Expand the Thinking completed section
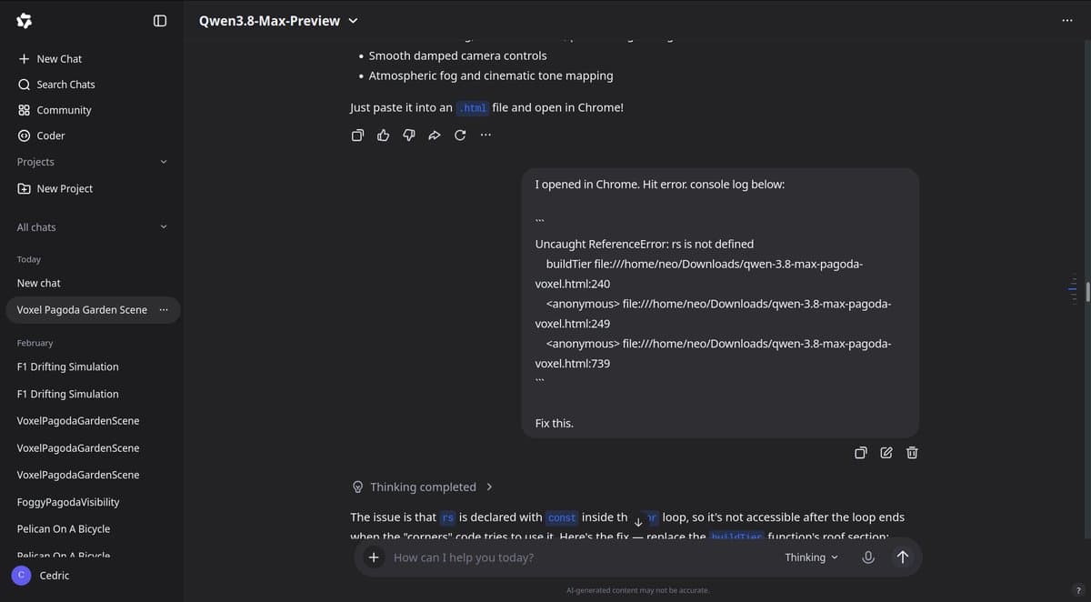 423,487
